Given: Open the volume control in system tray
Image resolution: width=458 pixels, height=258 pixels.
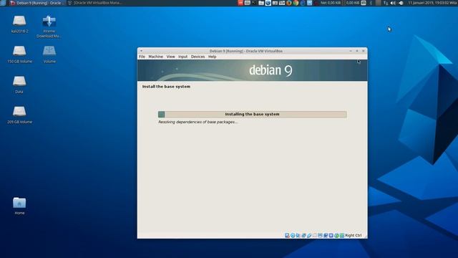Looking at the screenshot, I should pyautogui.click(x=393, y=3).
